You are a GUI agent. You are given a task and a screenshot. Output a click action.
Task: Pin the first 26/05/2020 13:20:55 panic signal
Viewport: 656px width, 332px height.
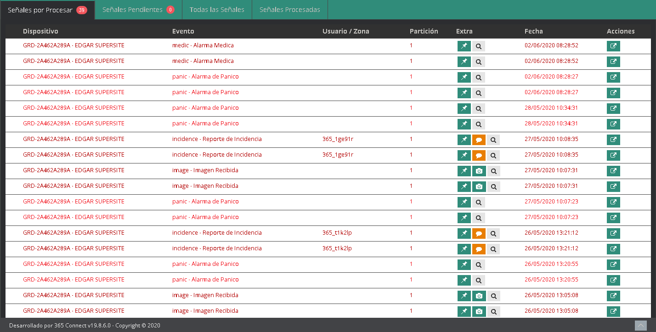464,264
